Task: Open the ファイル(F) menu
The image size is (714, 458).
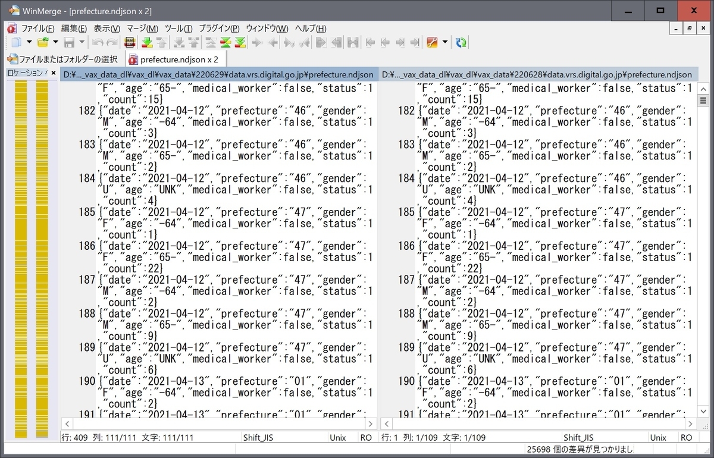Action: click(37, 29)
